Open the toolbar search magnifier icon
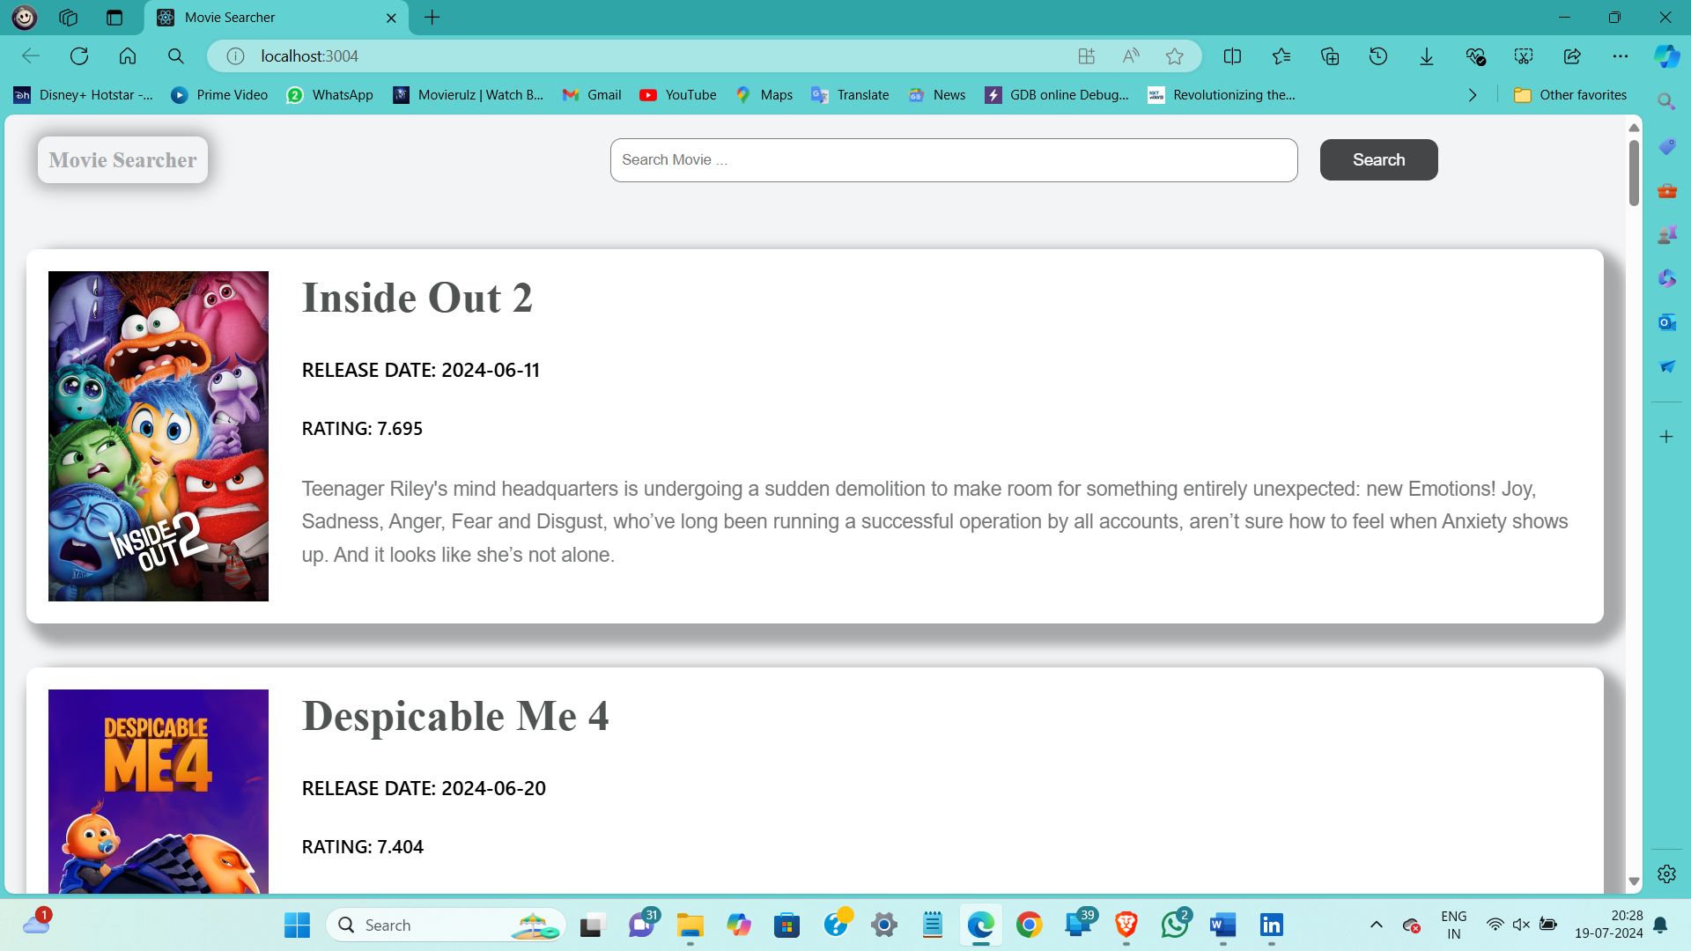This screenshot has height=951, width=1691. (x=176, y=56)
